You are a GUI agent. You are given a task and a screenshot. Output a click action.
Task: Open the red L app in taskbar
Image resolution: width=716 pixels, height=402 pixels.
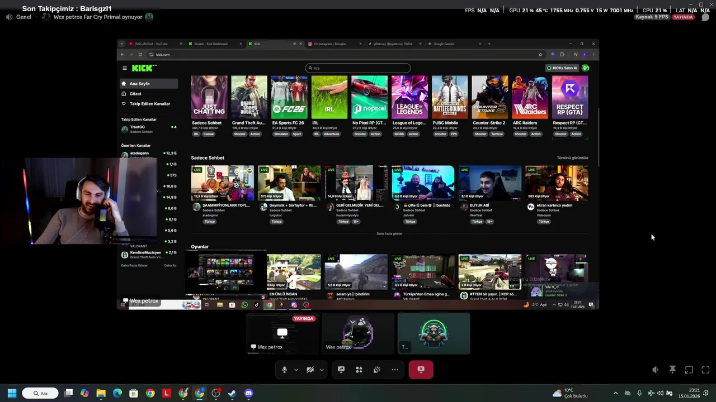[x=166, y=393]
